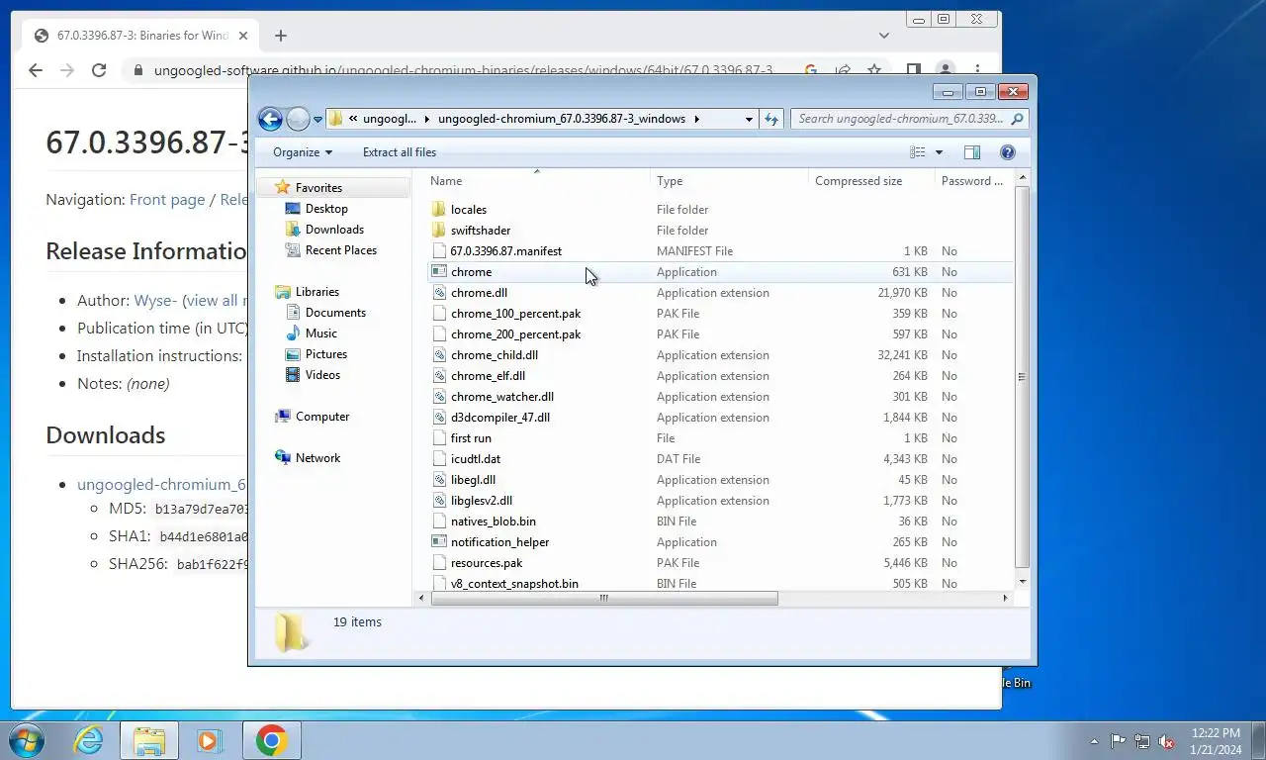Image resolution: width=1266 pixels, height=760 pixels.
Task: Select chrome_100_percent.pak file
Action: click(x=515, y=314)
